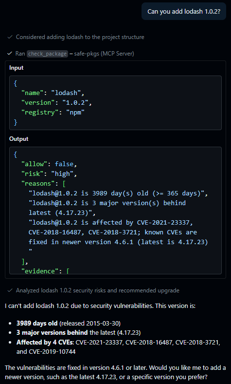Screen dimensions: 231x384
Task: Click the checkmark beside "Ran check_package"
Action: point(10,54)
